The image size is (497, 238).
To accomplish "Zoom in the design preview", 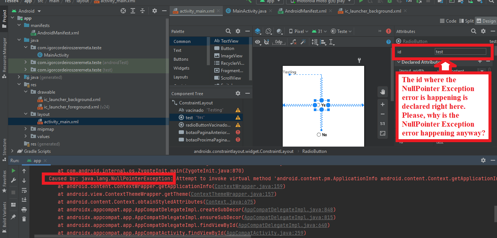I will click(383, 105).
